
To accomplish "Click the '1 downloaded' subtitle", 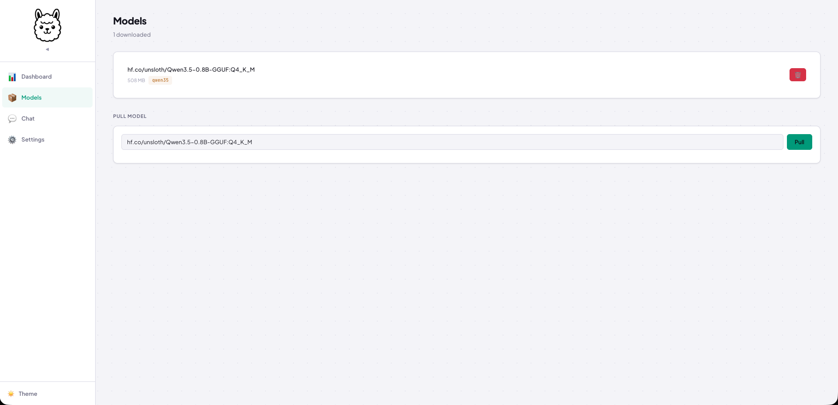I will (x=132, y=35).
